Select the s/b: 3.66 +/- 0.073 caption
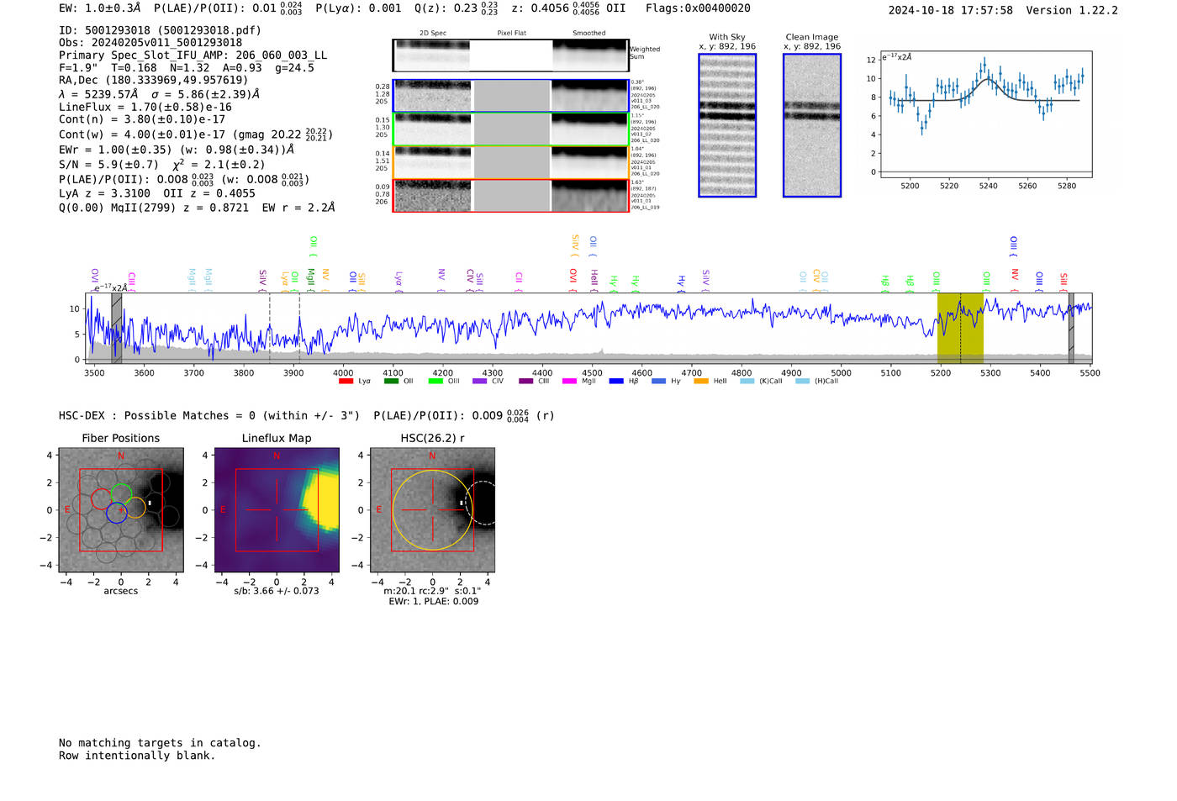The image size is (1177, 801). click(x=277, y=591)
